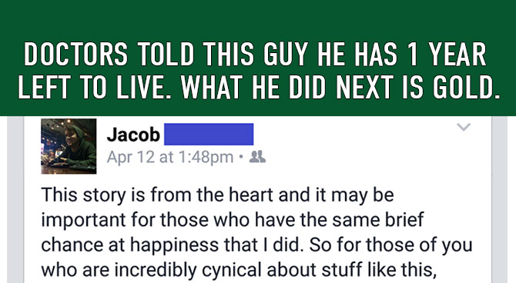Open Jacob's profile picture thumbnail
This screenshot has height=283, width=516.
pos(69,146)
